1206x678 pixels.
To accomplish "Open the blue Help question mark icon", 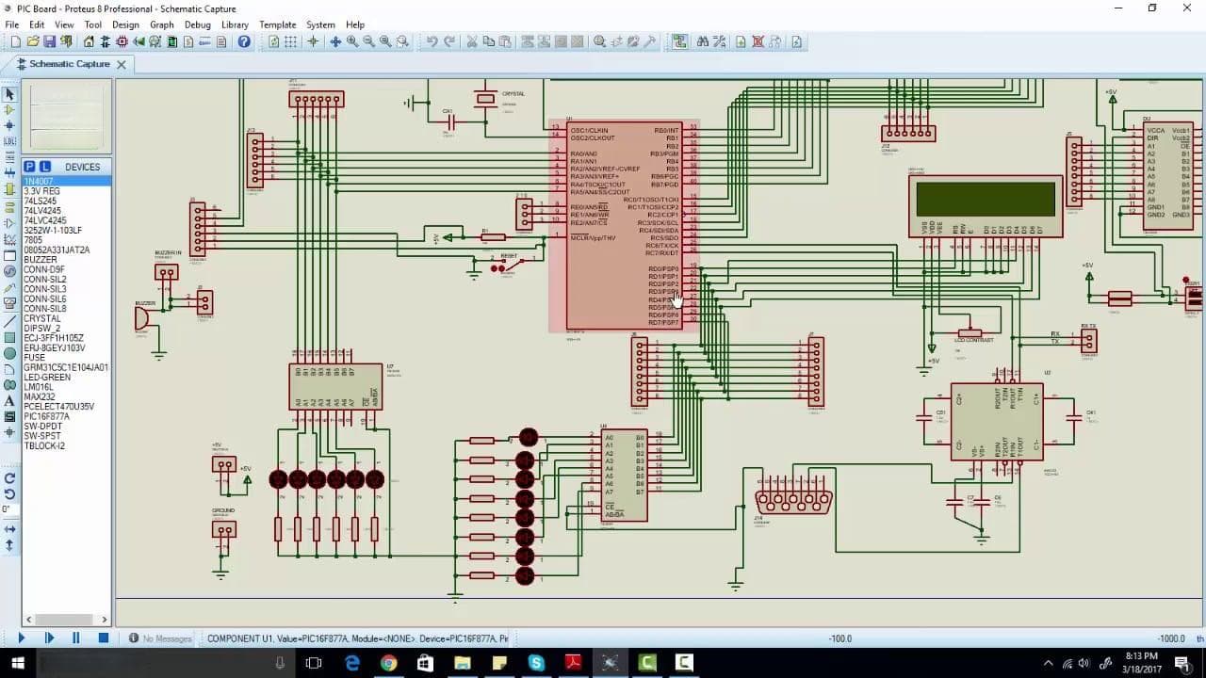I will tap(244, 41).
